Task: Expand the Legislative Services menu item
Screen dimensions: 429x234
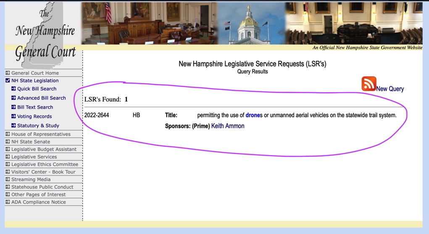Action: [x=34, y=157]
